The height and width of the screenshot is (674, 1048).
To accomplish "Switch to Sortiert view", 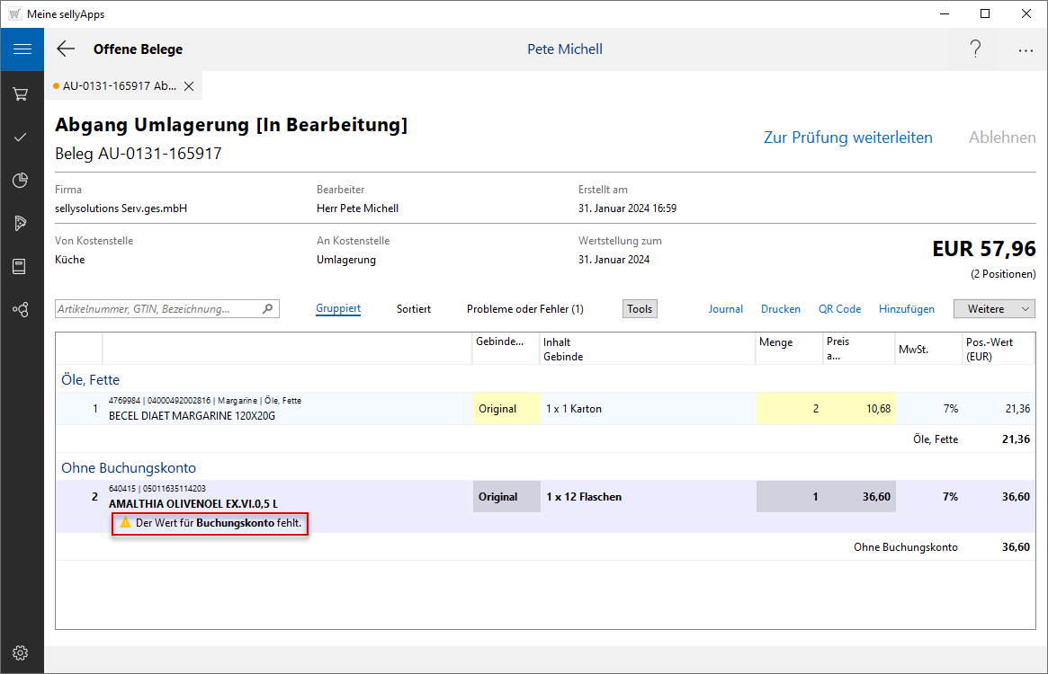I will [x=414, y=309].
